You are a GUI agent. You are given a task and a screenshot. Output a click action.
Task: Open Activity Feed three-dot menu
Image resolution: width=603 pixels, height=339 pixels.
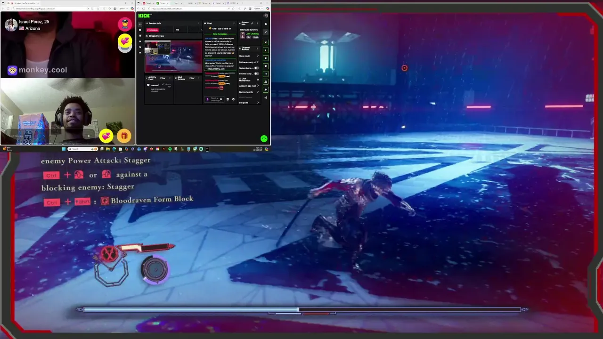coord(170,78)
